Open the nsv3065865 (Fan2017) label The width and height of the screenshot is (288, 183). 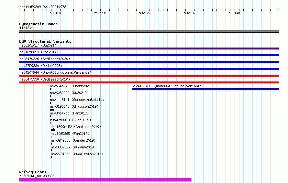click(70, 134)
